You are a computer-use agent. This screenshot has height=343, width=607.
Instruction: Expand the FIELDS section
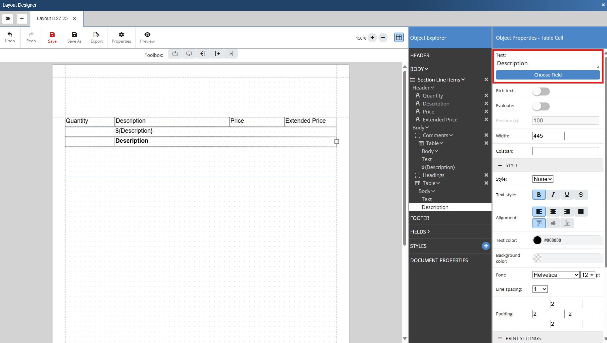(420, 232)
